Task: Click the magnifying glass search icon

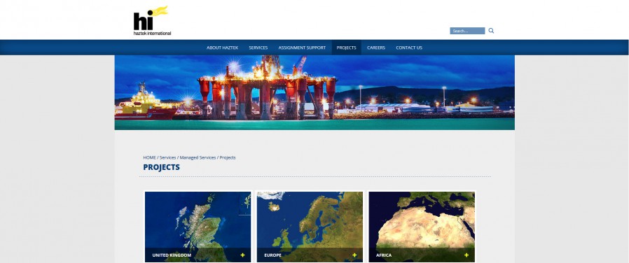Action: point(491,31)
